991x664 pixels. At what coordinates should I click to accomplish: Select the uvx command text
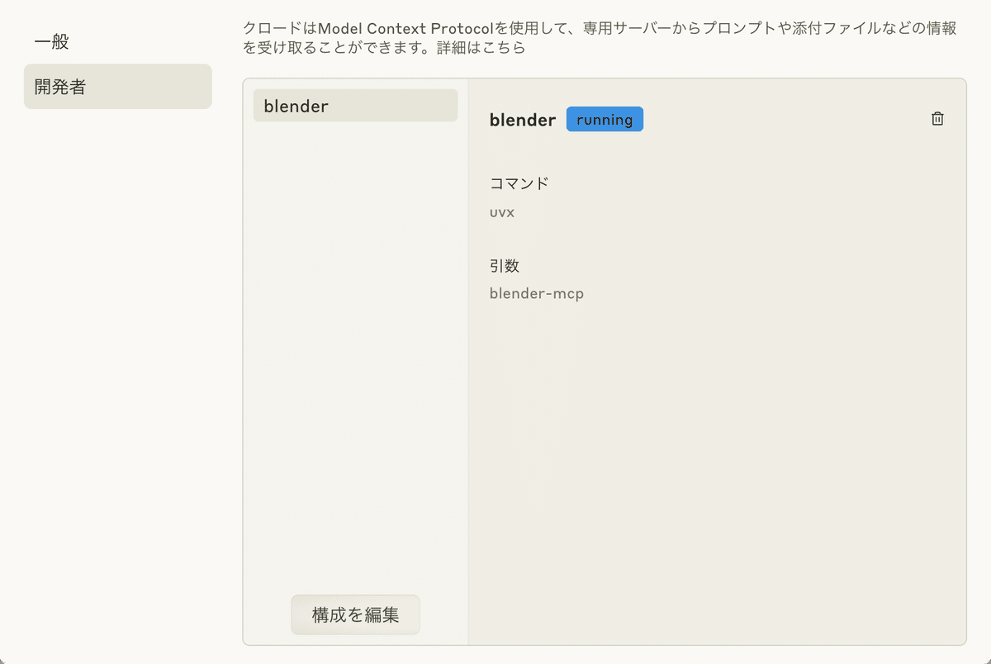click(x=501, y=211)
